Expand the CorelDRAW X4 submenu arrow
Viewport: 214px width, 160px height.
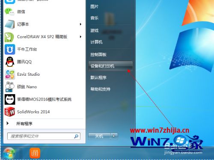pyautogui.click(x=80, y=37)
